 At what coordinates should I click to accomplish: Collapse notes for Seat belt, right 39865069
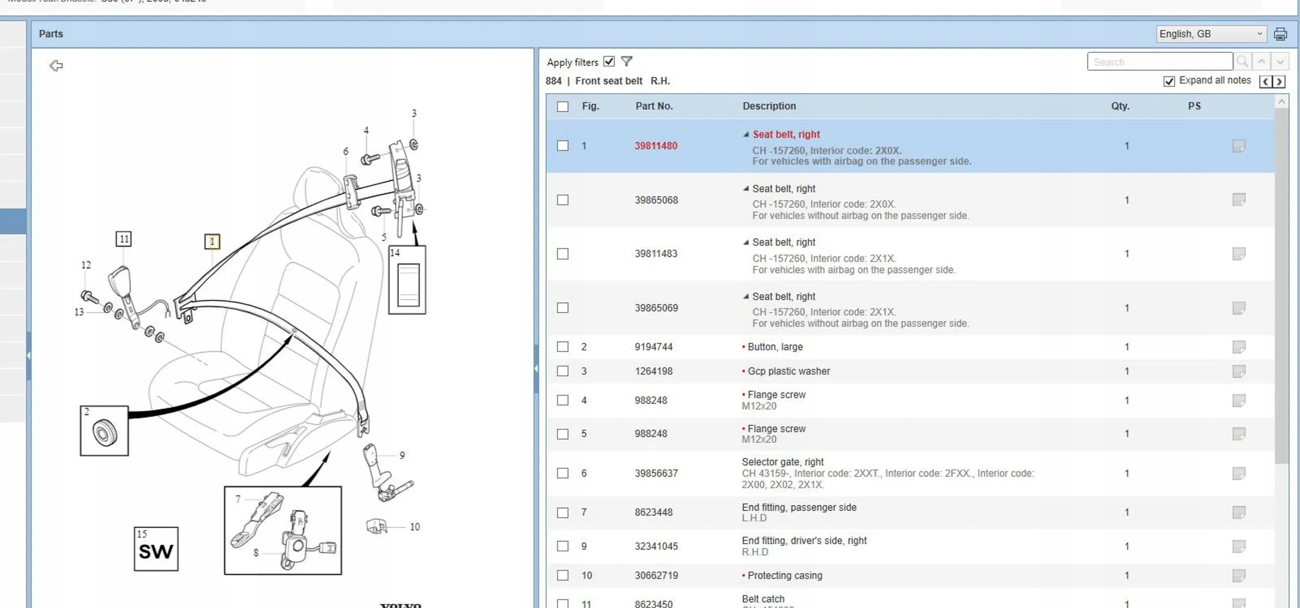click(746, 296)
